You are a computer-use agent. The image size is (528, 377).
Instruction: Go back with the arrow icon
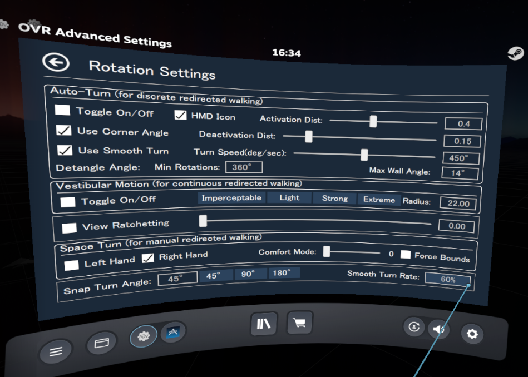point(56,62)
